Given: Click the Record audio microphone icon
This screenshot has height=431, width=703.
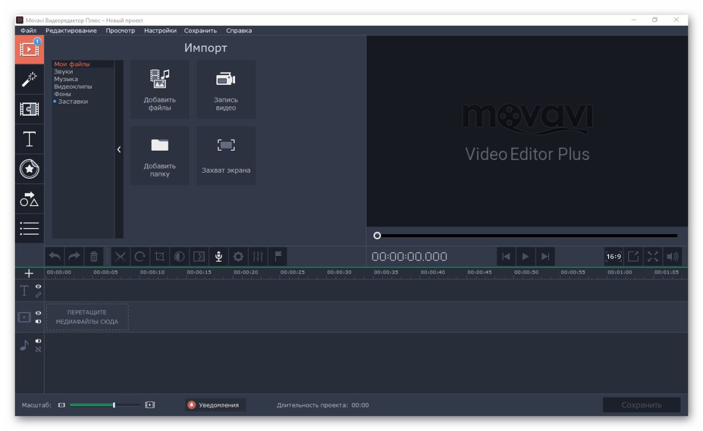Looking at the screenshot, I should 219,256.
